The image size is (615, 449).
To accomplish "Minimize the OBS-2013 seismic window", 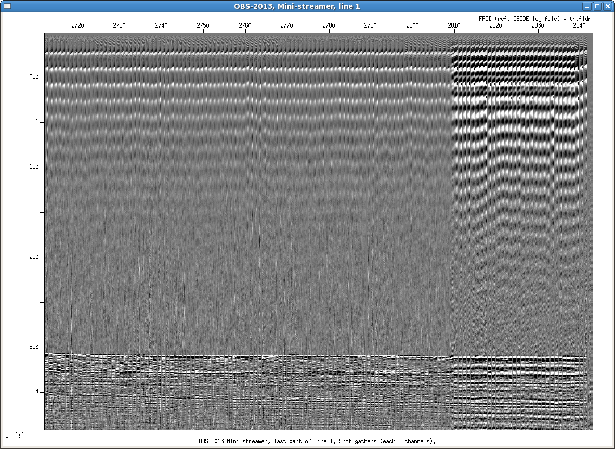I will [586, 6].
